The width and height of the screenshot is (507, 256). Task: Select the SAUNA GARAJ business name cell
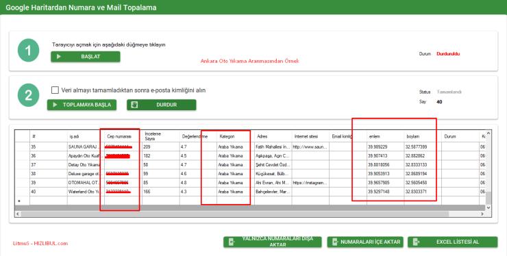point(86,146)
